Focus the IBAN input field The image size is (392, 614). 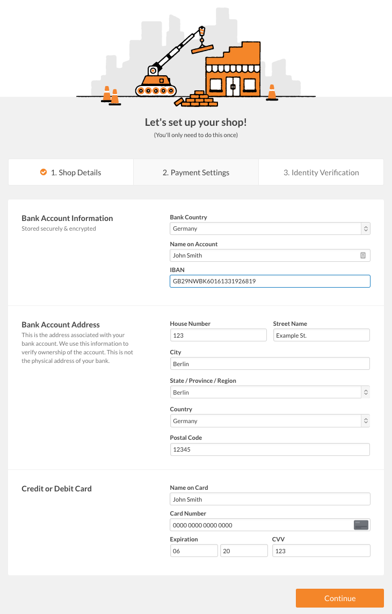pyautogui.click(x=270, y=281)
